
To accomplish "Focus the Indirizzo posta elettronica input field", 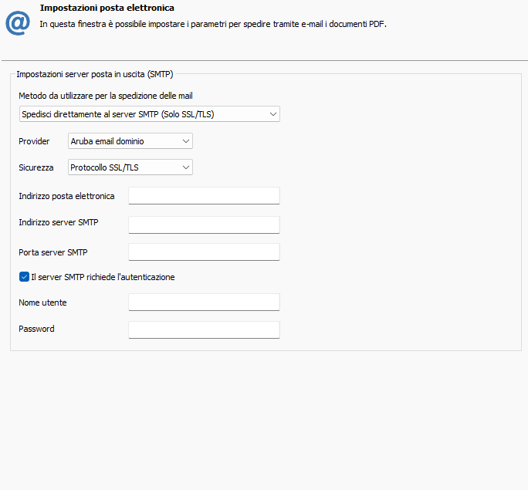I will (x=204, y=196).
